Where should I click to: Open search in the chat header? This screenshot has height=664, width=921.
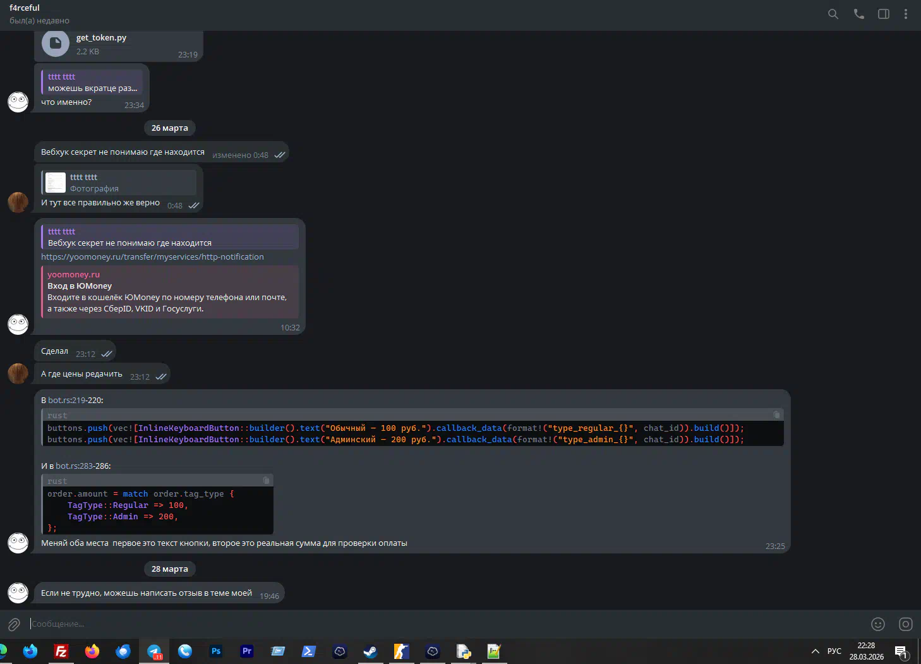click(833, 14)
